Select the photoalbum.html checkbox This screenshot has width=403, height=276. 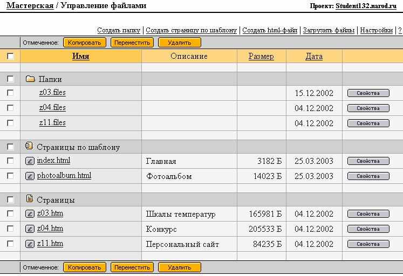click(10, 176)
